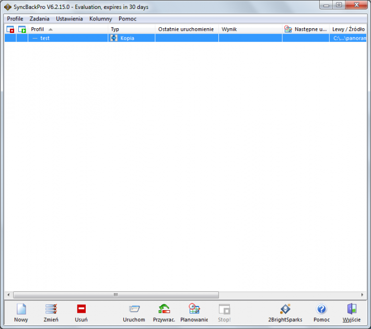
Task: Close the SyncBackPro window
Action: tap(356, 5)
